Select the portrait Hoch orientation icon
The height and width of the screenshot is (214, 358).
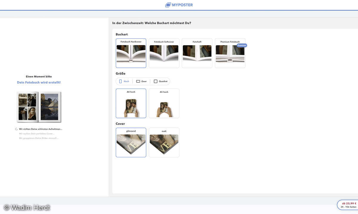[x=121, y=81]
